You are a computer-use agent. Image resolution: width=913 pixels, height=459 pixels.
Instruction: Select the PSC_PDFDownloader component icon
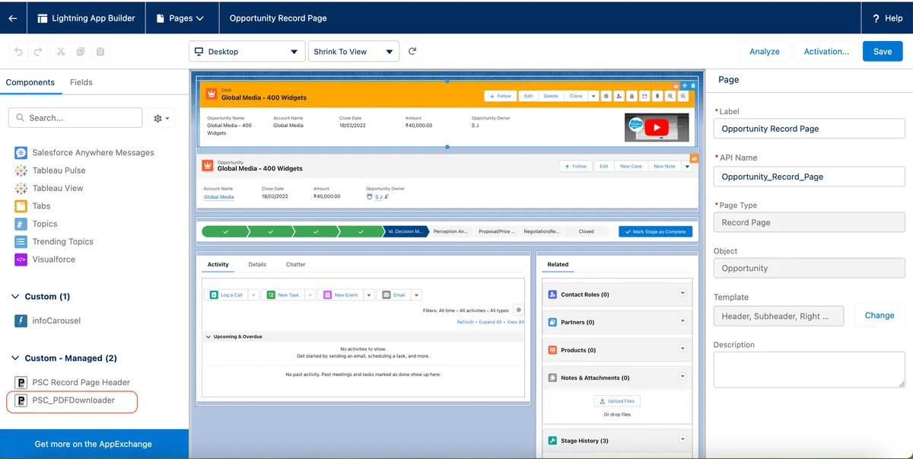21,400
